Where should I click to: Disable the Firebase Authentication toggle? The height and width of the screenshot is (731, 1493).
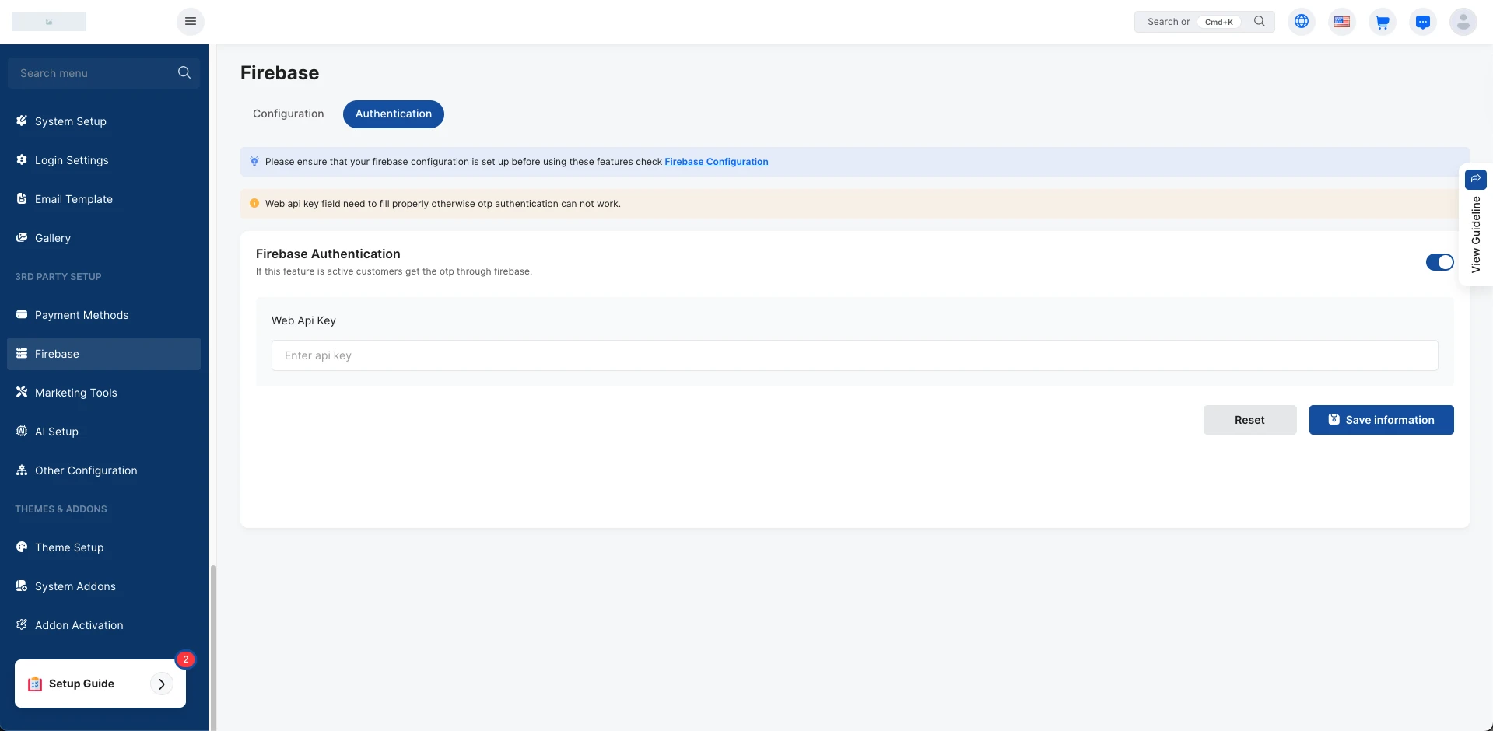1439,262
